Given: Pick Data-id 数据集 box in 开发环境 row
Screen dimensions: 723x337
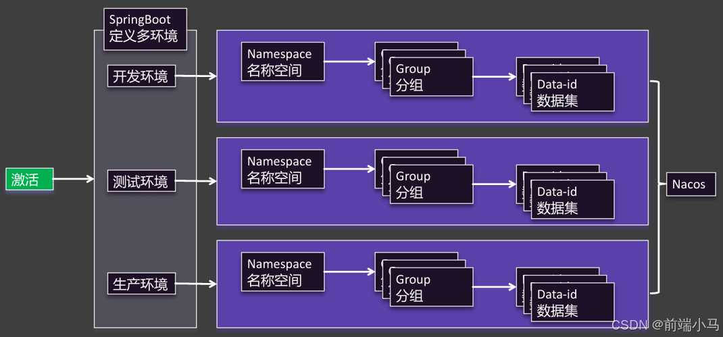Looking at the screenshot, I should pyautogui.click(x=573, y=92).
